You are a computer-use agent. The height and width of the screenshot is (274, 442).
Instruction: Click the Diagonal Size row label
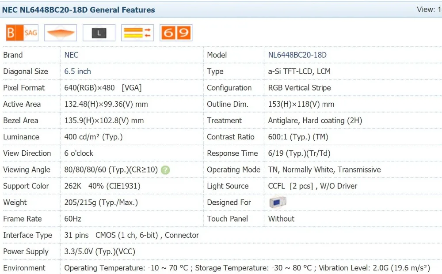tap(26, 71)
